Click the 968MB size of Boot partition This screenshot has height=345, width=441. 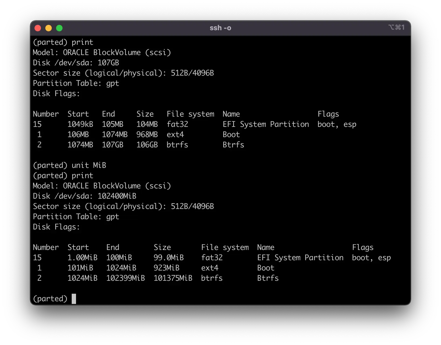147,134
